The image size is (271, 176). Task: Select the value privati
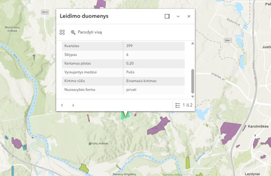pos(131,90)
